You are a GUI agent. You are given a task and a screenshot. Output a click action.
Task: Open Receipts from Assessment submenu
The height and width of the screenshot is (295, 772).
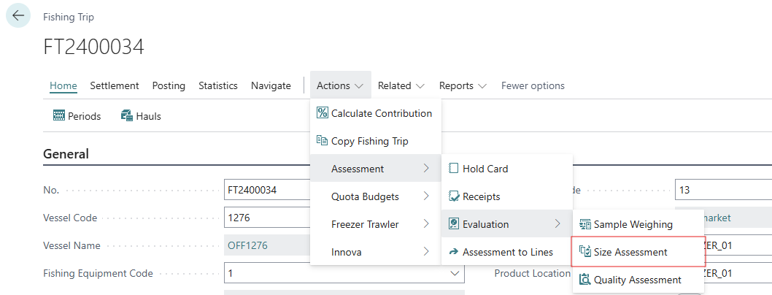[x=481, y=196]
